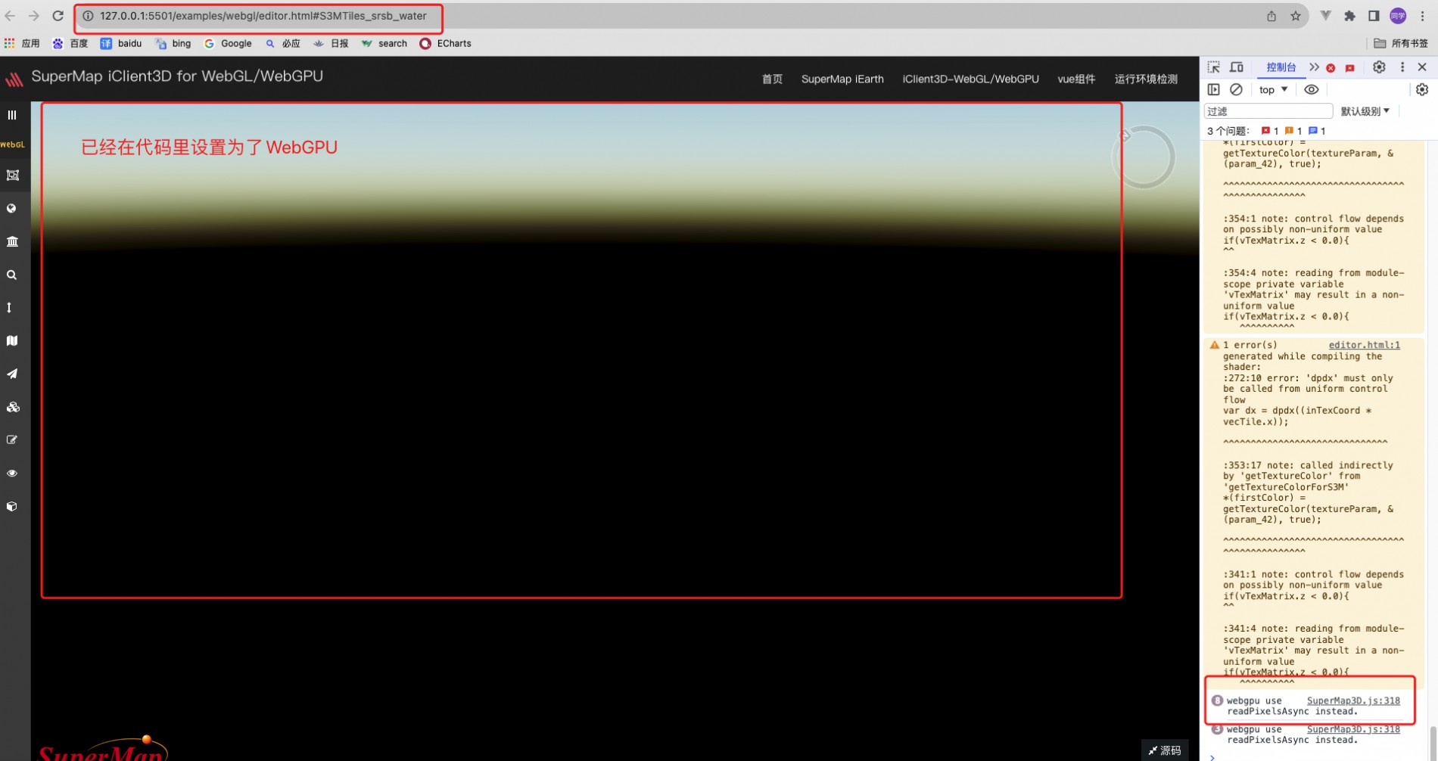Activate the DevTools inspect element picker
Viewport: 1438px width, 761px height.
[x=1214, y=67]
